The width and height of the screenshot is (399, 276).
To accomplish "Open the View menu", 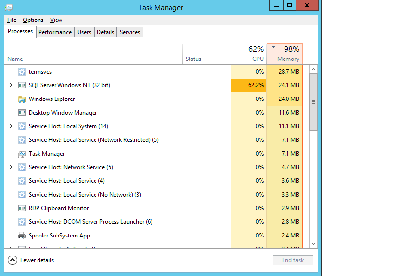I will 56,20.
